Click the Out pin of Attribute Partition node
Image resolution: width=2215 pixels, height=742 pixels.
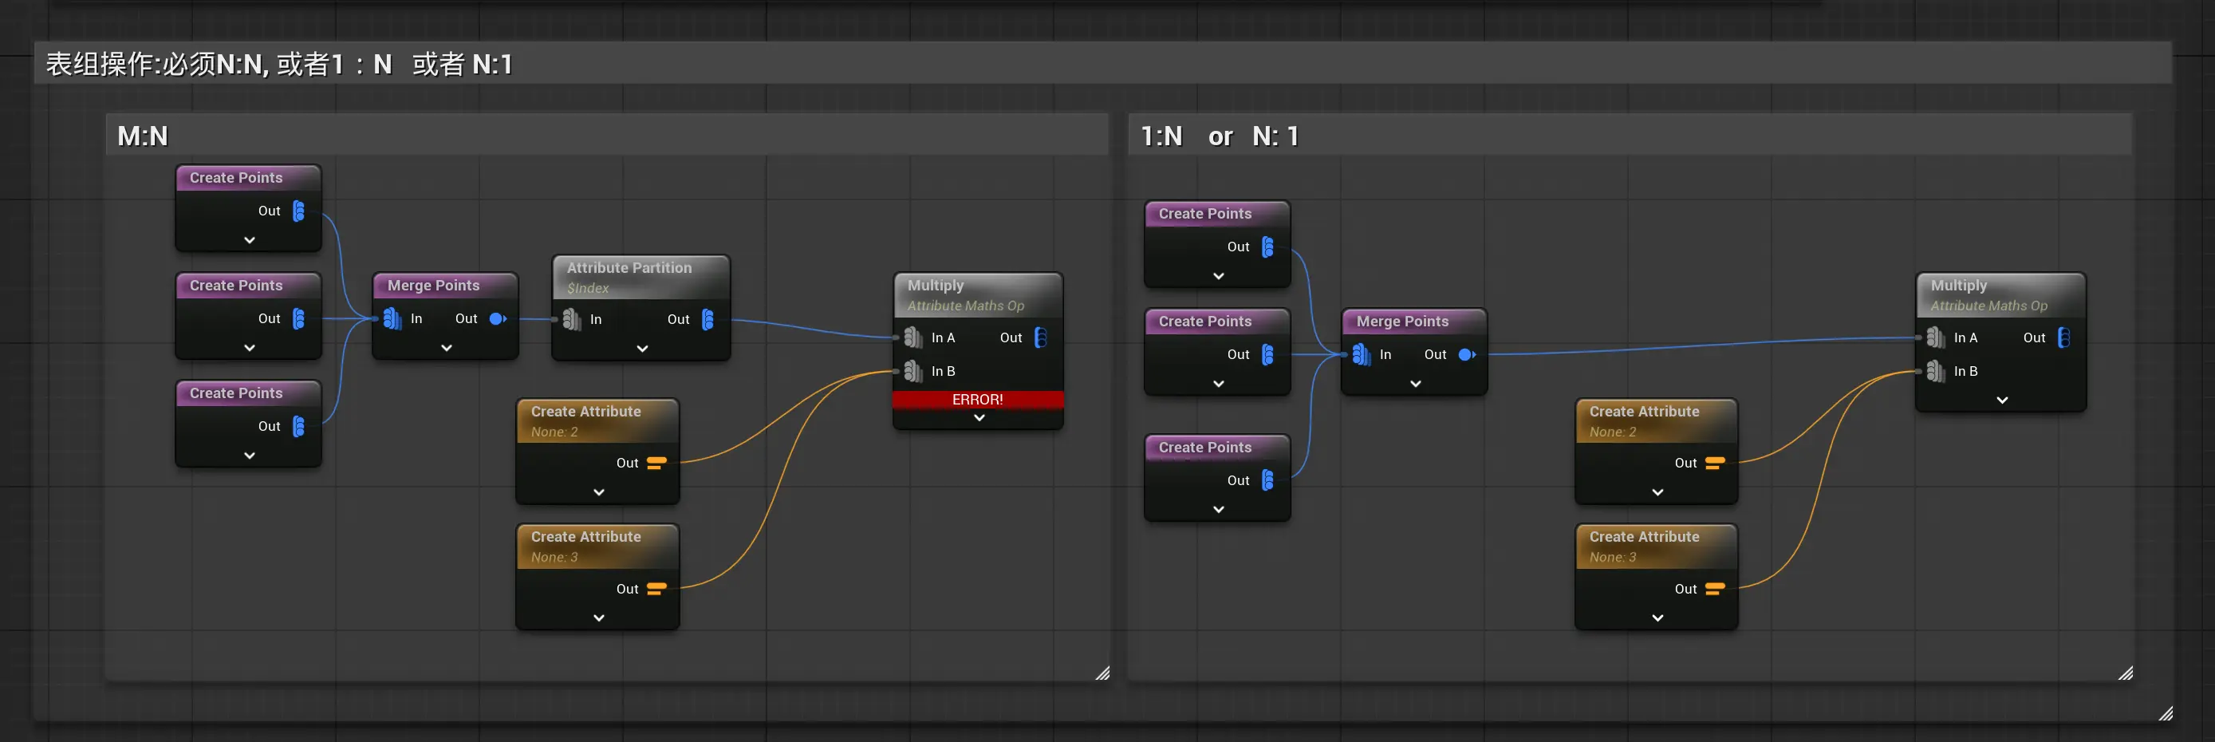click(707, 319)
